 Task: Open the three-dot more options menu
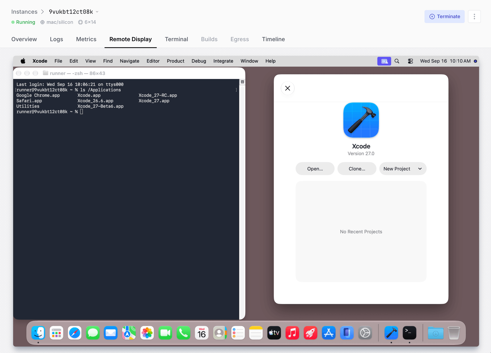[x=474, y=17]
